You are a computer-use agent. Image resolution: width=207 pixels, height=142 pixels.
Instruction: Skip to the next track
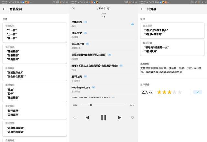click(x=120, y=117)
